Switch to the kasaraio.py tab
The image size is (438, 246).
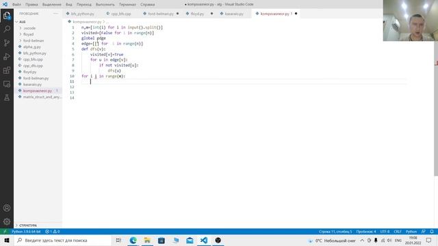click(x=234, y=14)
